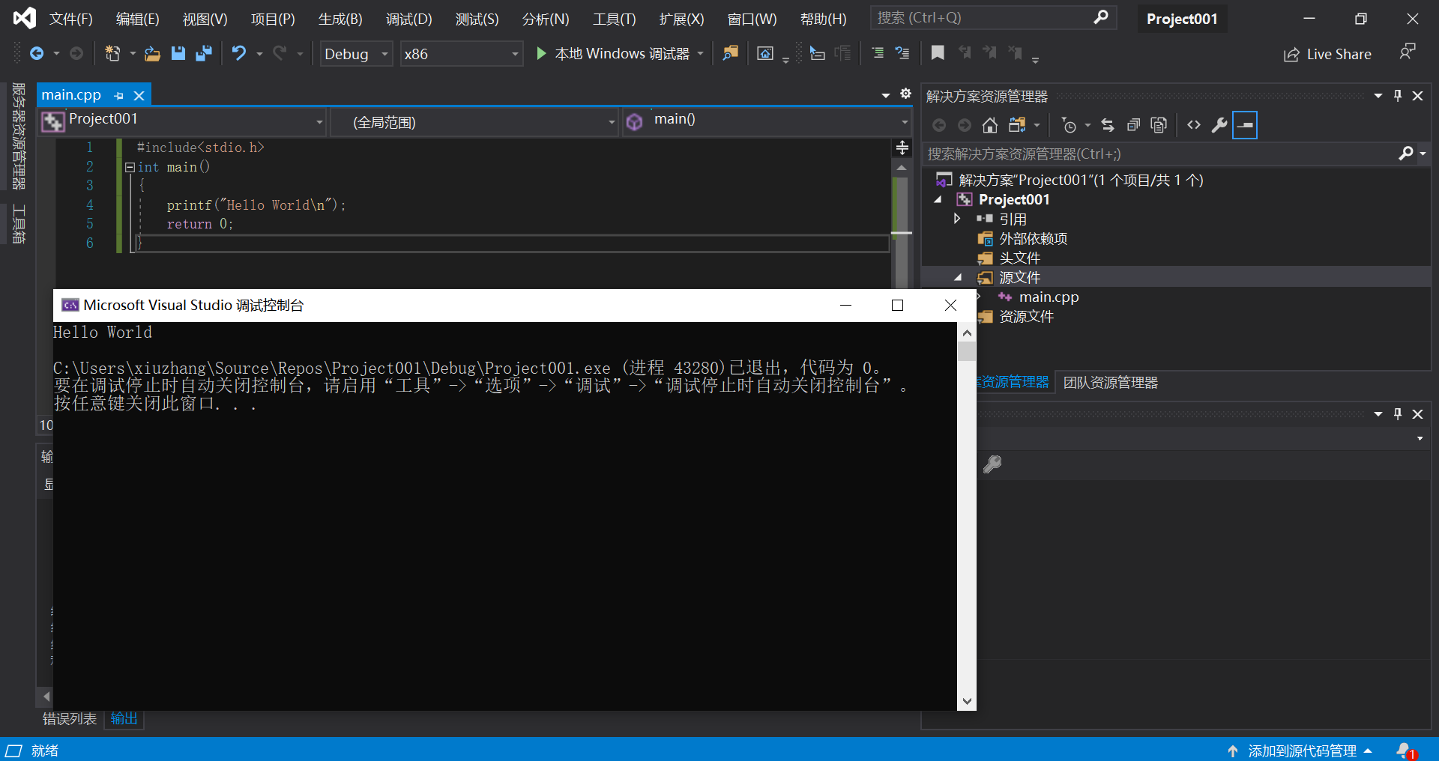
Task: Open the main() member dropdown
Action: (767, 121)
